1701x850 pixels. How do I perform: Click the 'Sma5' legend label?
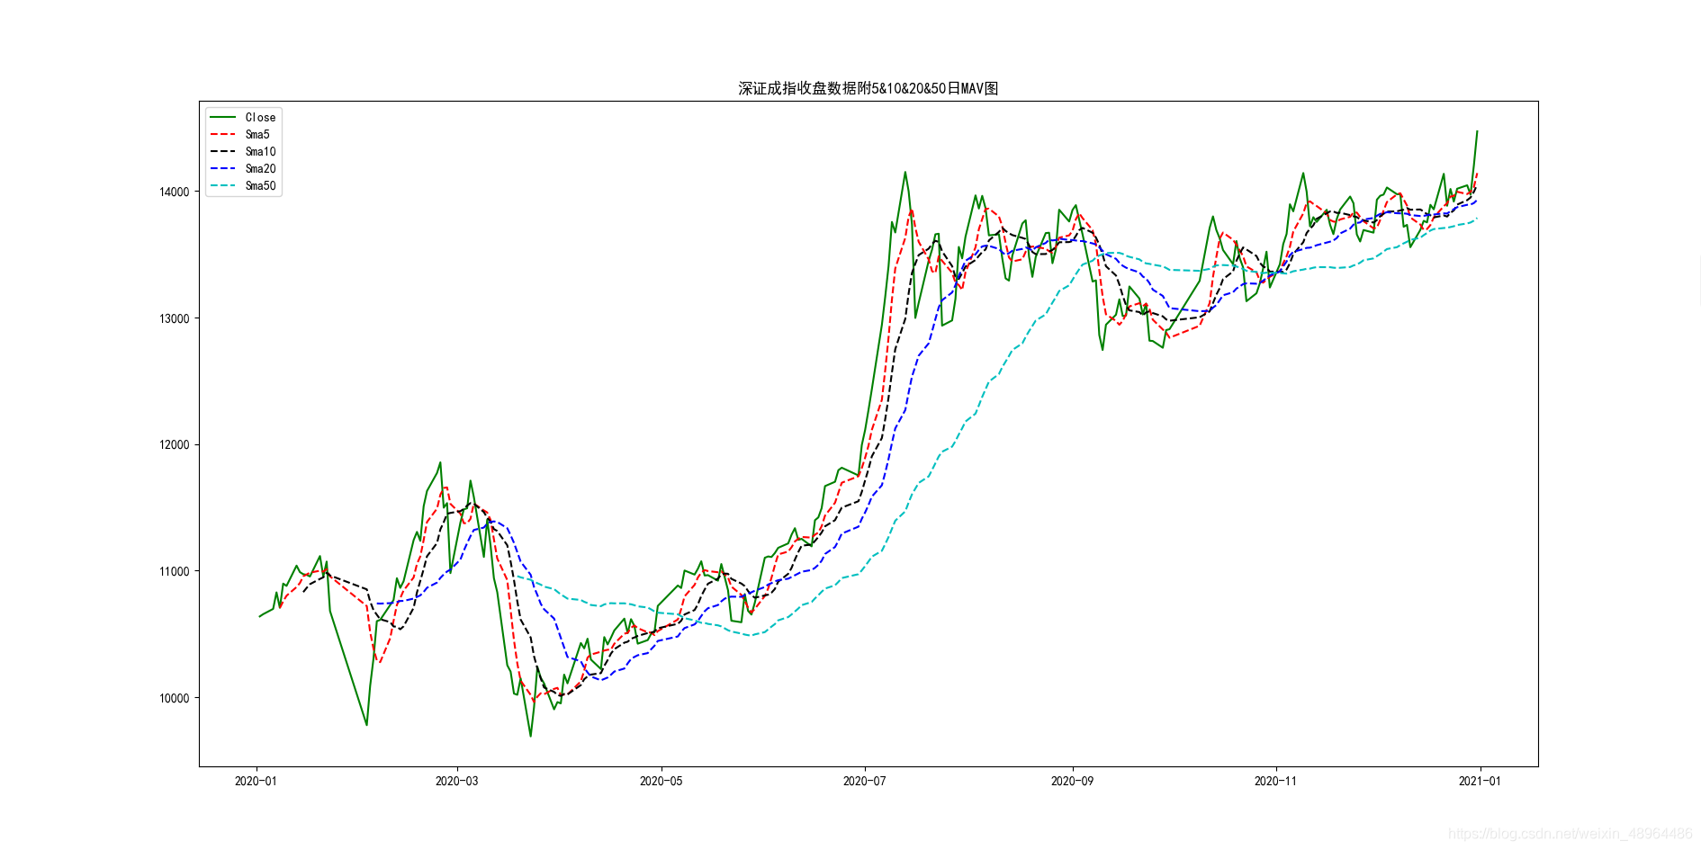pos(257,134)
